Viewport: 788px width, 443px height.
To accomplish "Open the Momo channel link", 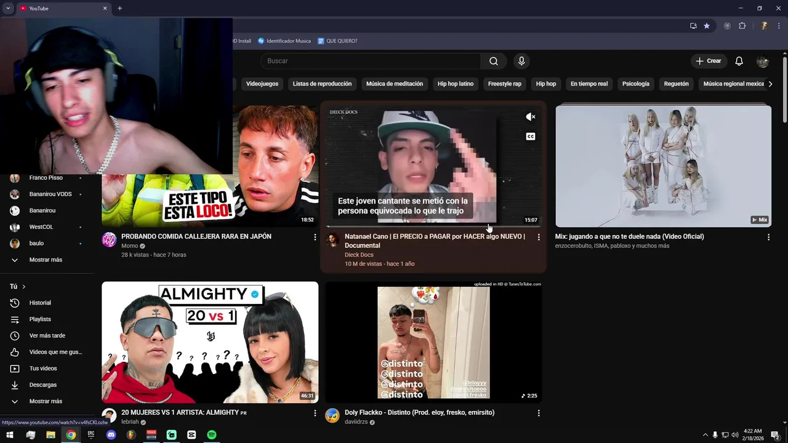I will point(129,245).
